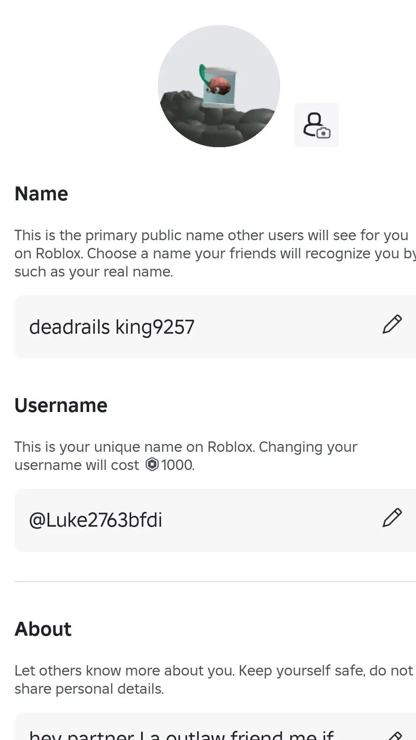Viewport: 416px width, 740px height.
Task: Tap the 'unique name on Roblox' description
Action: [x=186, y=456]
